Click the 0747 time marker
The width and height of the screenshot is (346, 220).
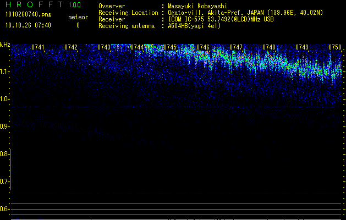click(x=236, y=47)
